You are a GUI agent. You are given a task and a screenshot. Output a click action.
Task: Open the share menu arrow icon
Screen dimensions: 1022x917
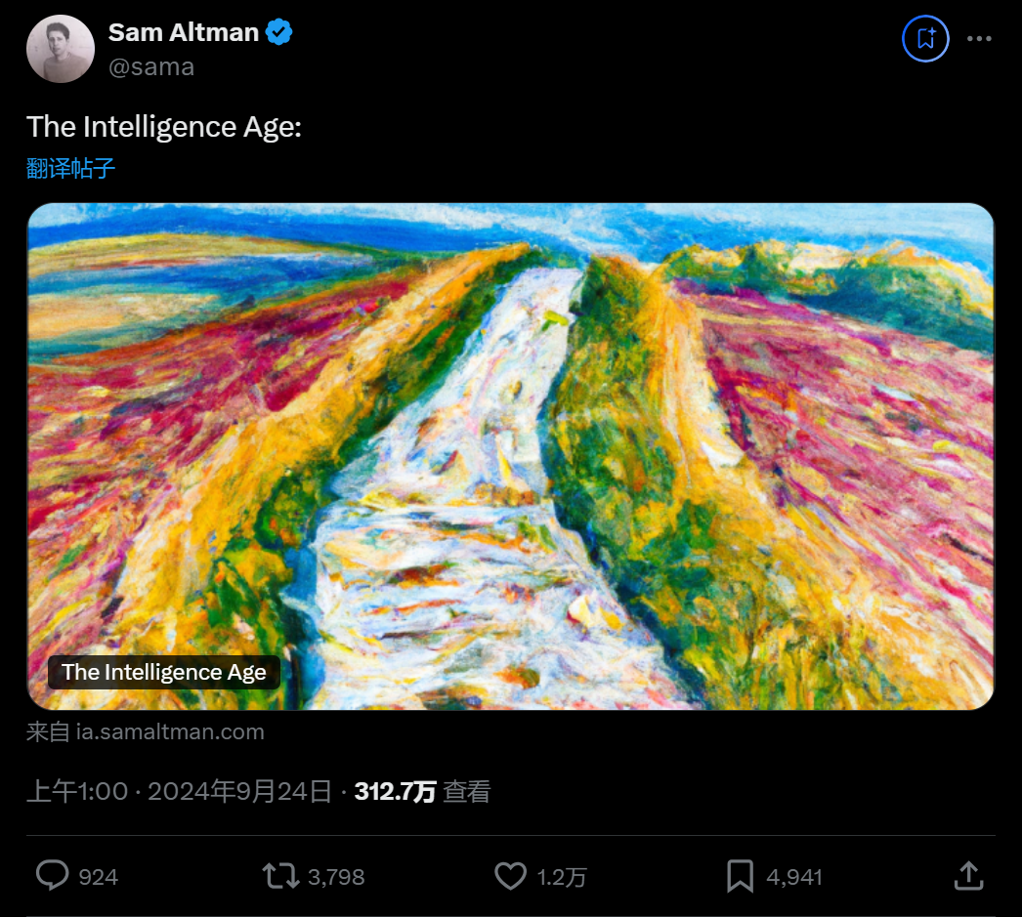[x=967, y=876]
